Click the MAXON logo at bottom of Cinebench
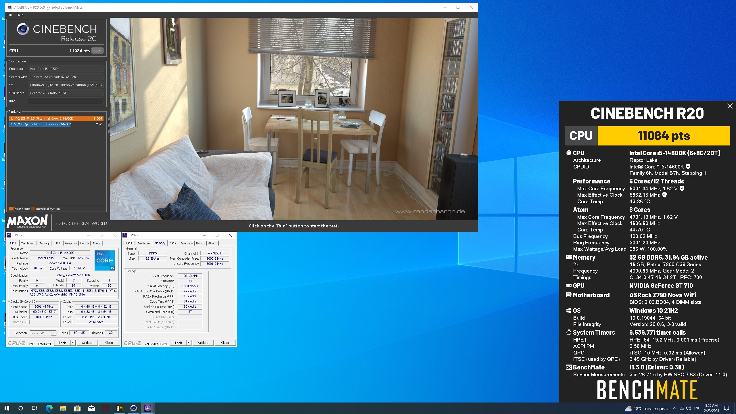 coord(27,222)
